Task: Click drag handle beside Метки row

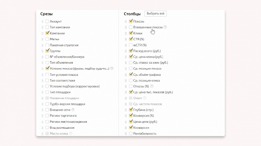Action: tap(43, 39)
